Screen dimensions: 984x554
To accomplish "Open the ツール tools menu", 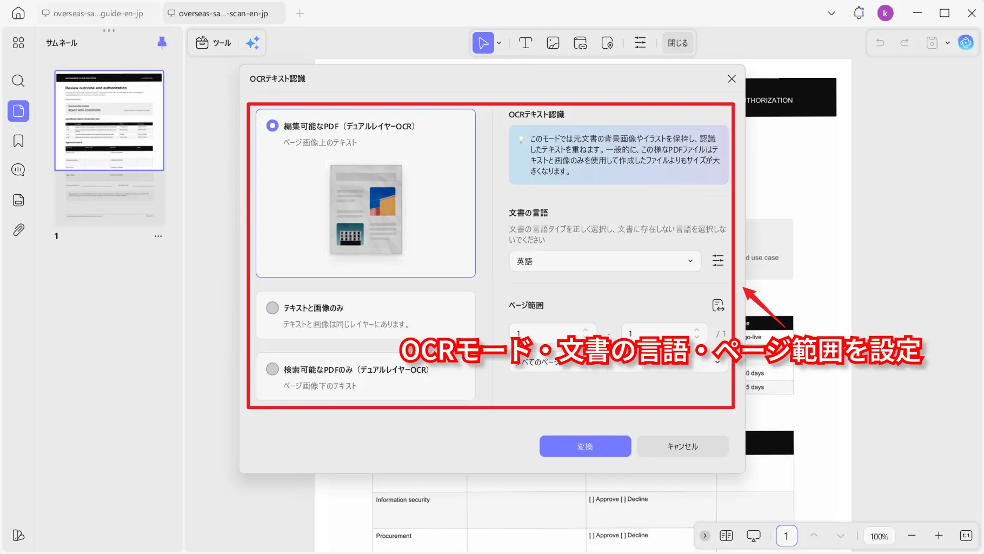I will tap(214, 43).
